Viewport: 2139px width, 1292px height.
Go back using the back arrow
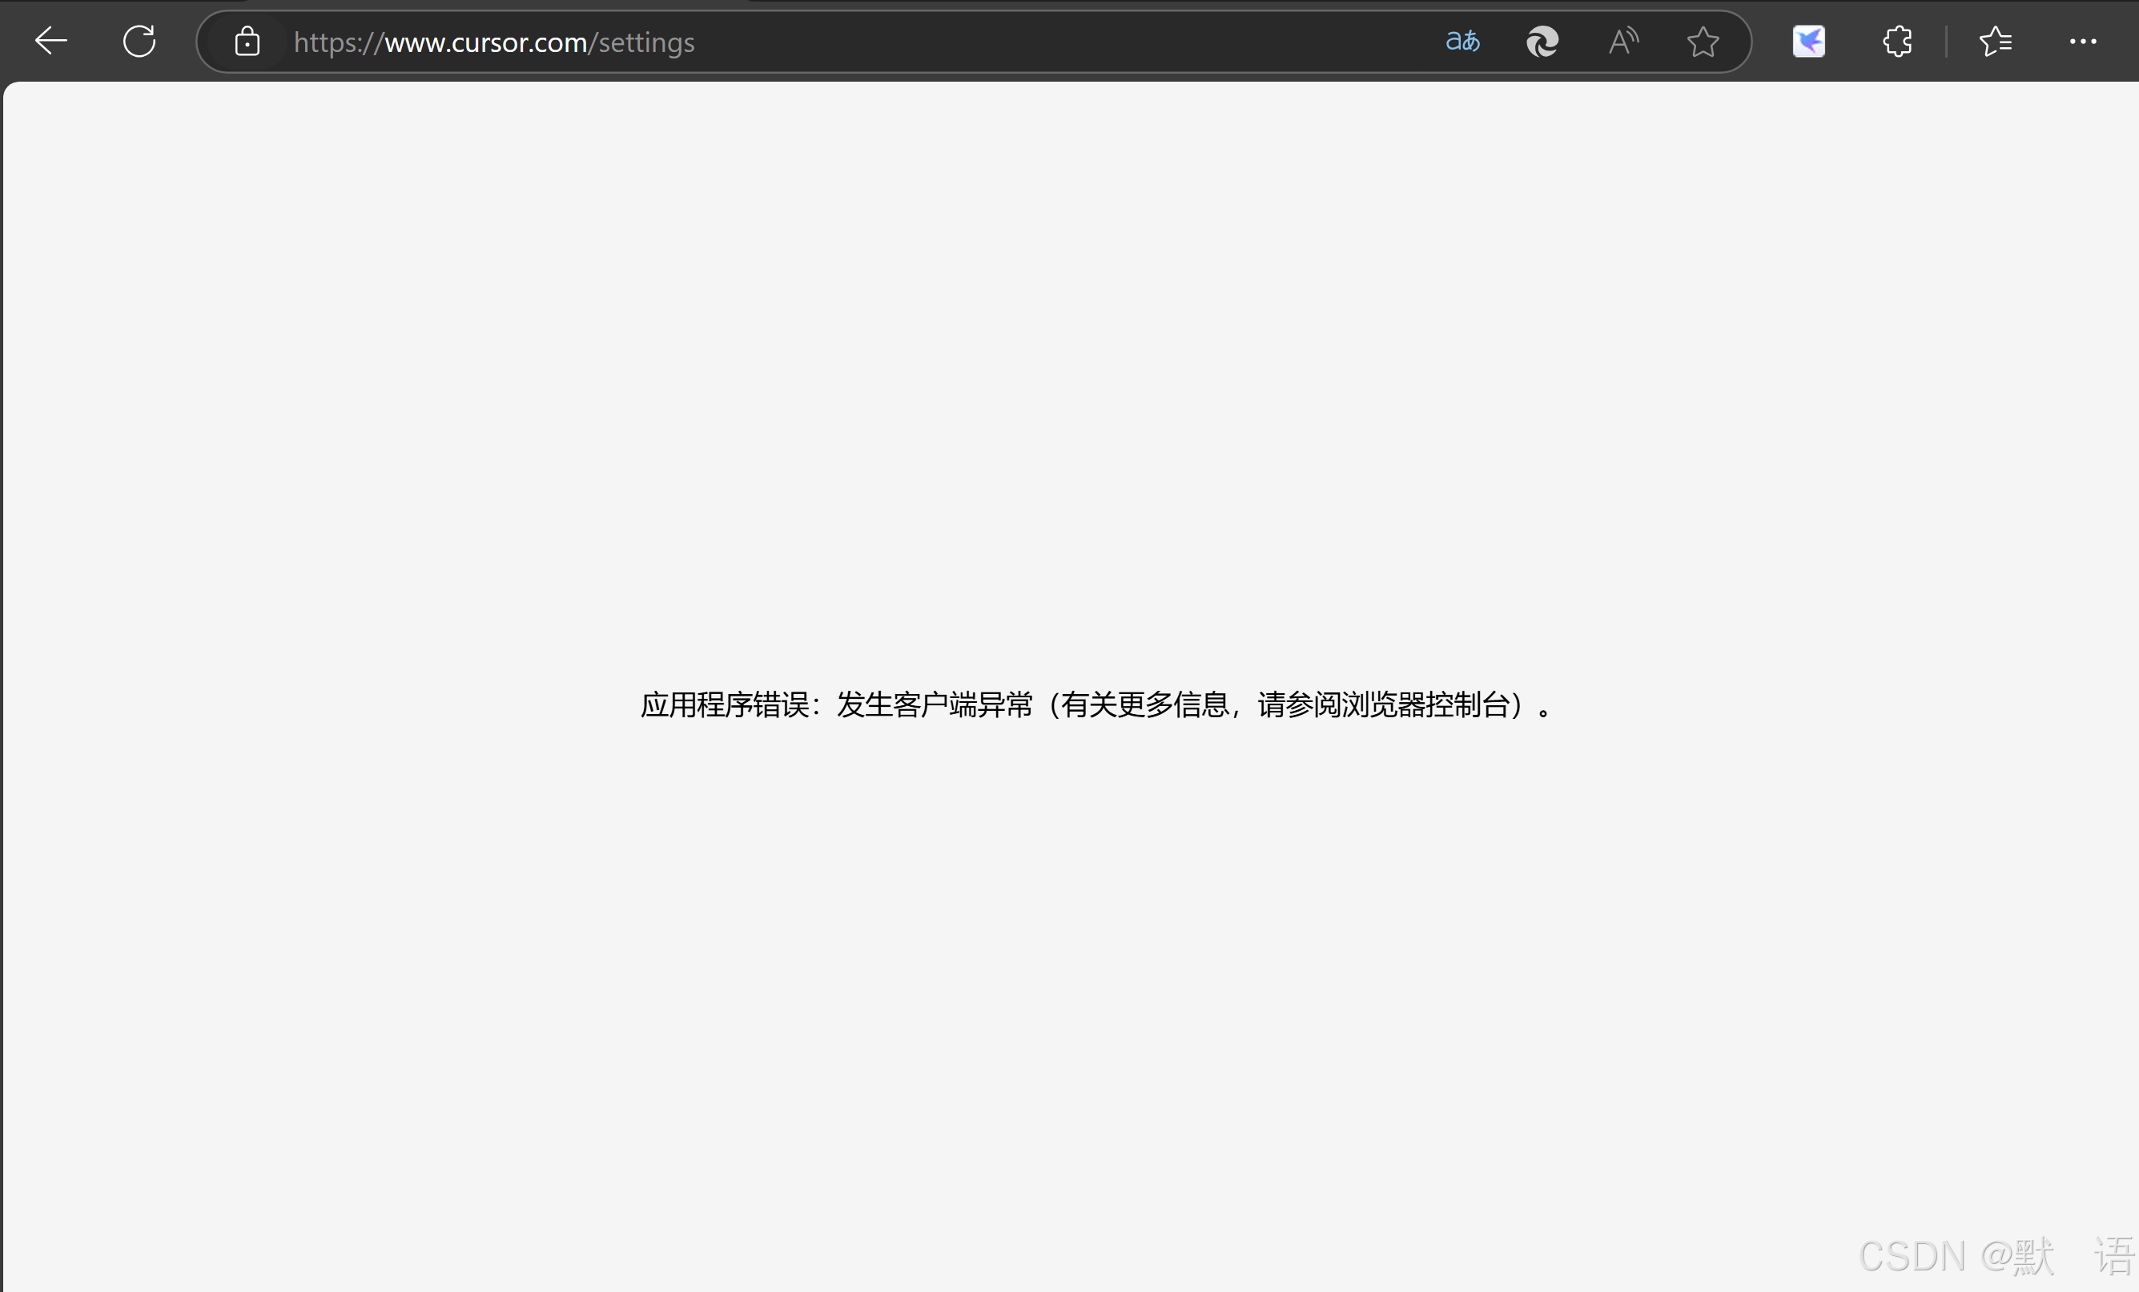[50, 41]
